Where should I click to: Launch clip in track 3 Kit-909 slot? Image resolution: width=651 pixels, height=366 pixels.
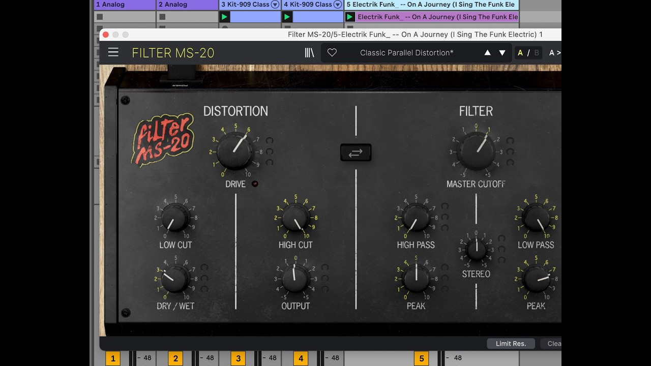[224, 17]
